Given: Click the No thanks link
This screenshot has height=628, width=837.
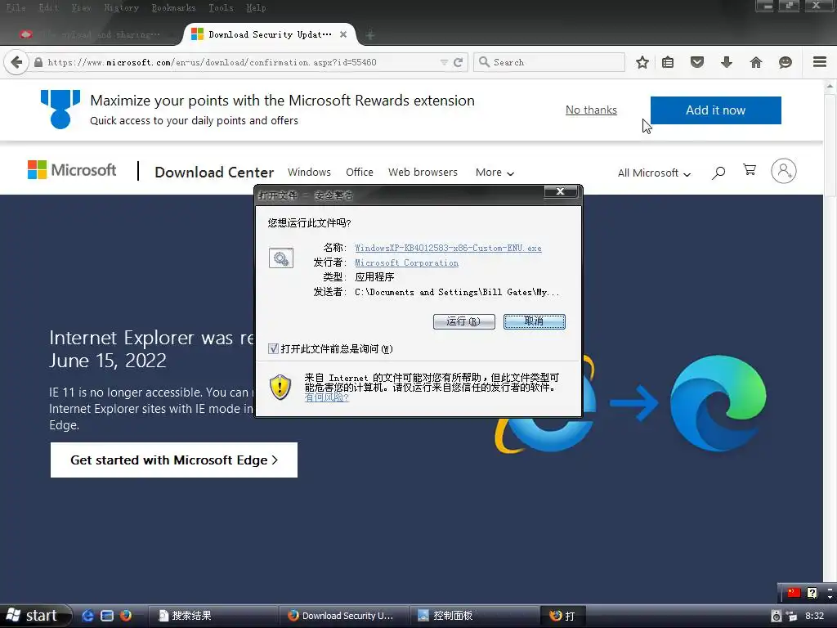Looking at the screenshot, I should tap(591, 110).
